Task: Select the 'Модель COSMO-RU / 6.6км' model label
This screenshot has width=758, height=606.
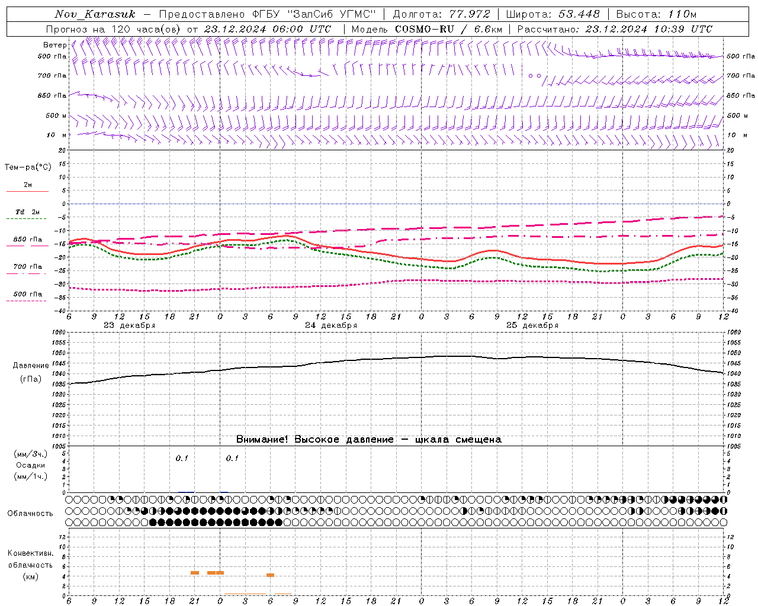Action: click(426, 29)
